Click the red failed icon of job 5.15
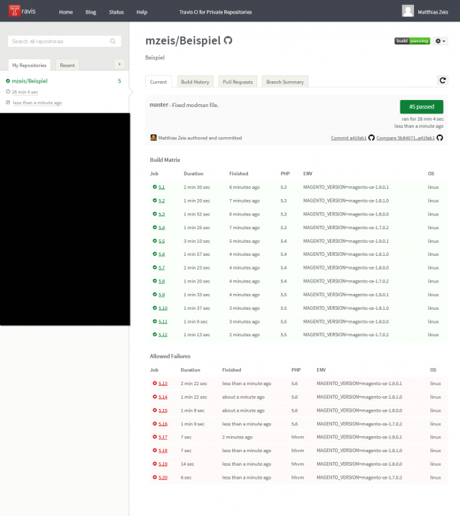 pos(155,410)
